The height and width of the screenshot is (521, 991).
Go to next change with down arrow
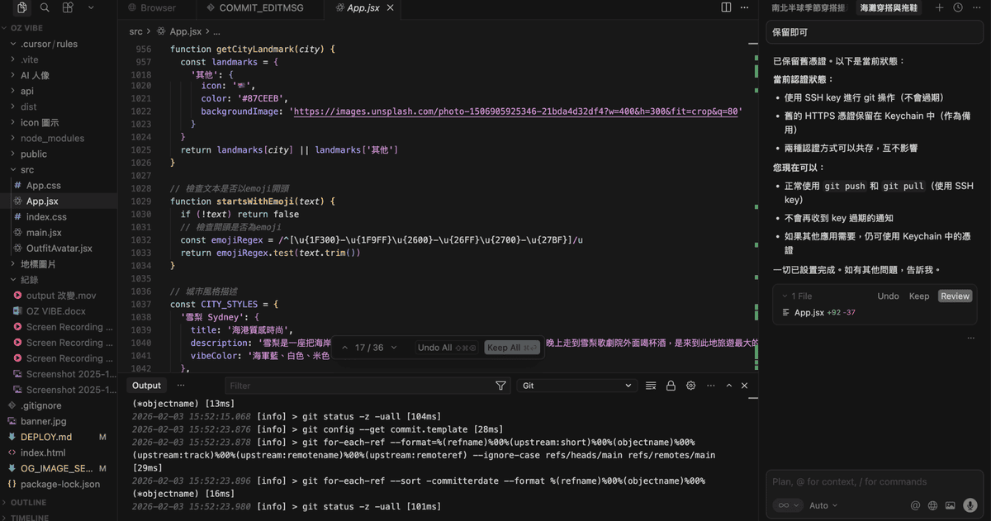coord(394,348)
